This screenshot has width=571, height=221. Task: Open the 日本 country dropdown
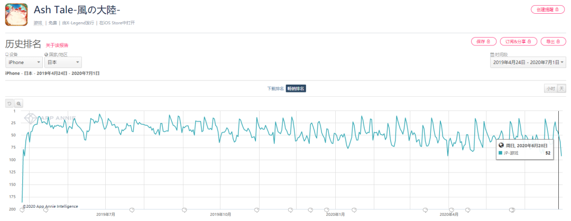(x=63, y=62)
